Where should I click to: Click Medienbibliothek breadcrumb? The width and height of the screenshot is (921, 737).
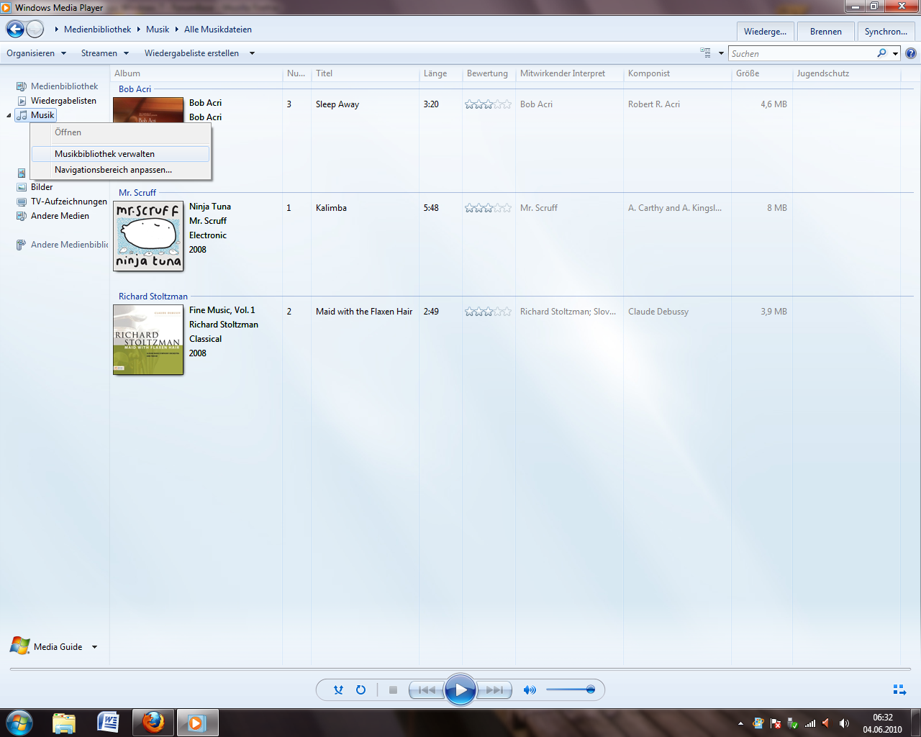pos(97,30)
